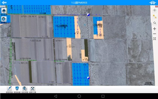The image size is (158, 99).
Task: Tap the blue-white marker near top road
Action: click(88, 15)
